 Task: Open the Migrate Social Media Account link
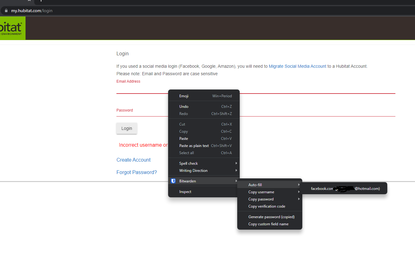[x=297, y=66]
